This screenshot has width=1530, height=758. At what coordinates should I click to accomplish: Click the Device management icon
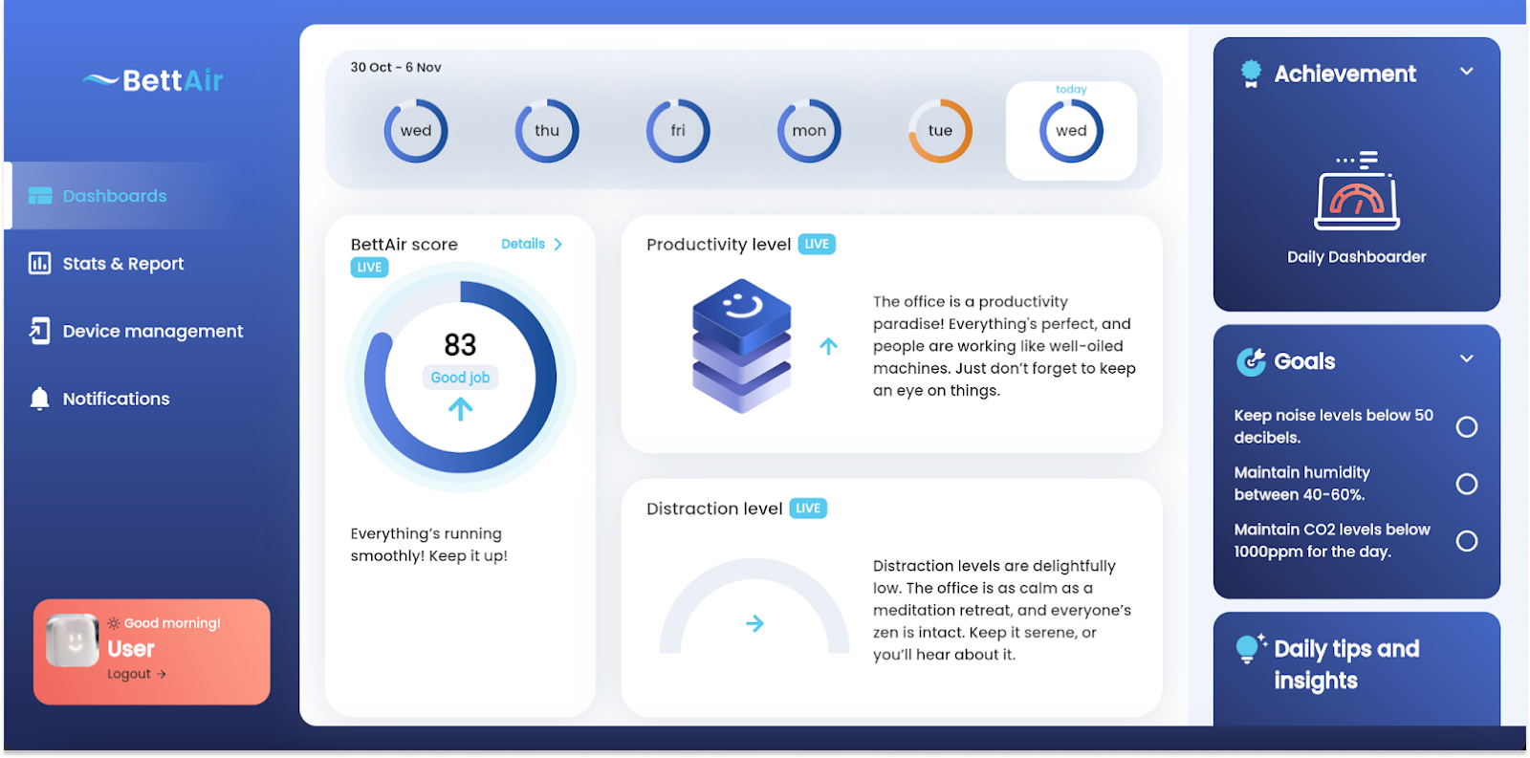tap(39, 331)
